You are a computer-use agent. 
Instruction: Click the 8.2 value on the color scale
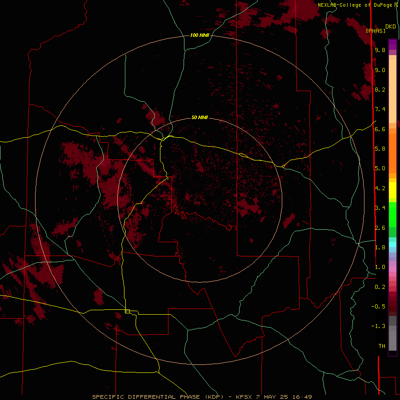click(380, 89)
